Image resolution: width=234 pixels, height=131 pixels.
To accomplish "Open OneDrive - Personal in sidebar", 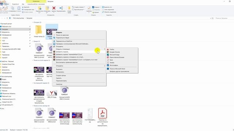I will [x=7, y=61].
